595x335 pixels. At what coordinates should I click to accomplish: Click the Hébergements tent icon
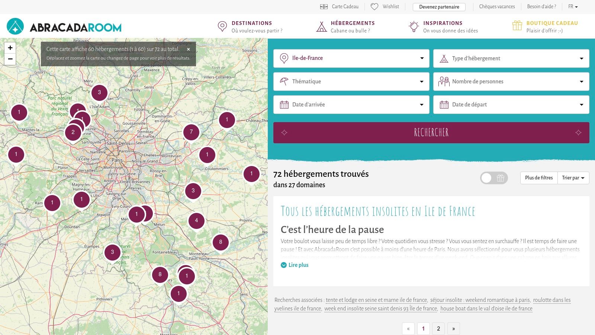[x=321, y=26]
